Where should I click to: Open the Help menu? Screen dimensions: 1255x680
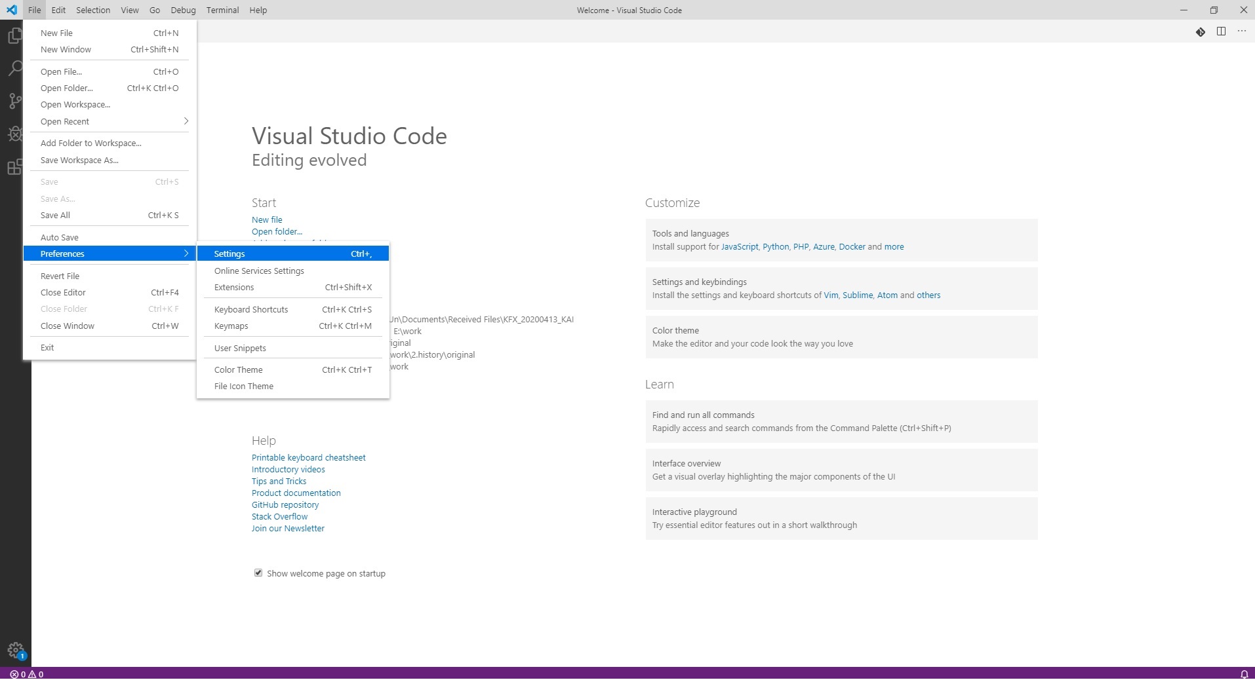(258, 10)
